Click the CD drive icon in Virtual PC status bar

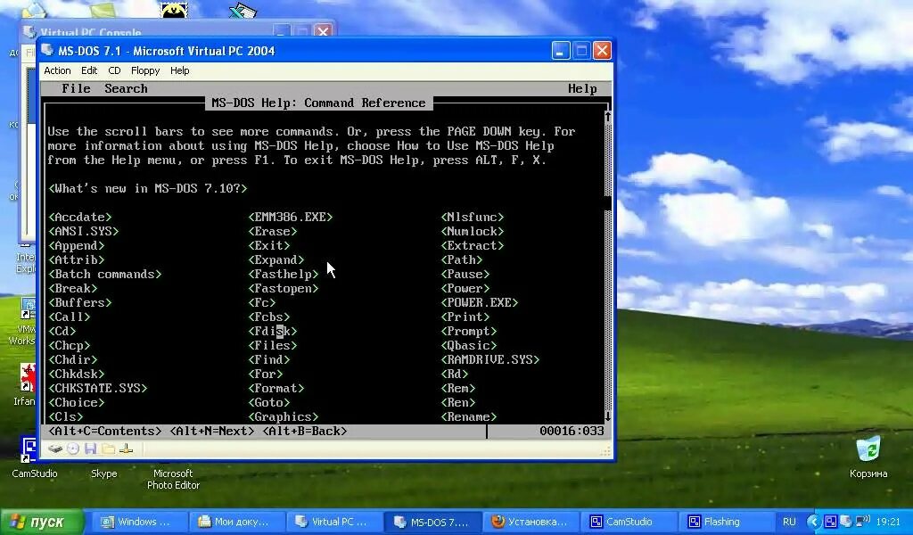[x=73, y=449]
